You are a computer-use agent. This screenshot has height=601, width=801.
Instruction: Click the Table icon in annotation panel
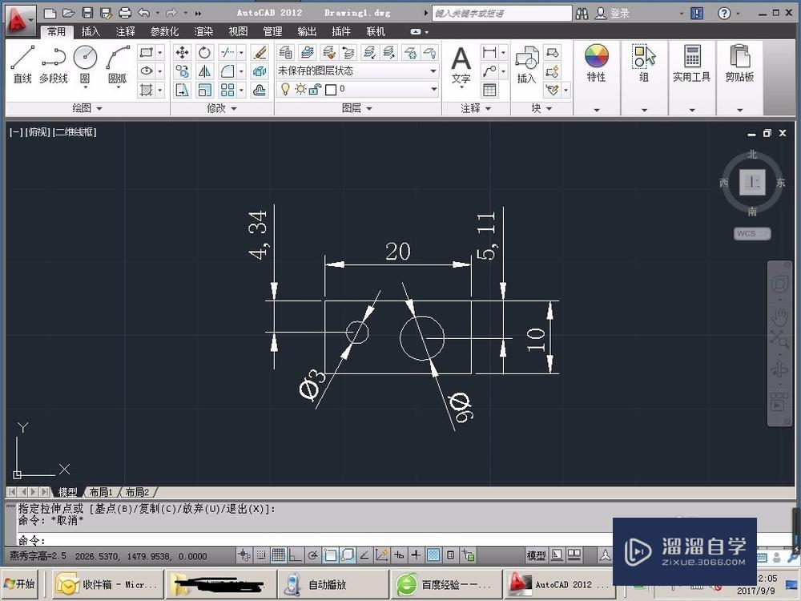(x=489, y=91)
